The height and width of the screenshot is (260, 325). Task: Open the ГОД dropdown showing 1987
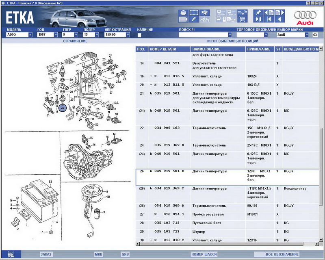[x=56, y=35]
